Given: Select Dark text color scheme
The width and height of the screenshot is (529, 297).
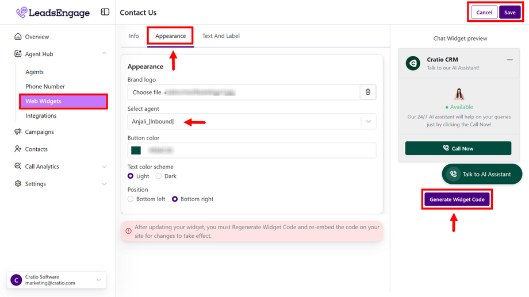Looking at the screenshot, I should 159,176.
